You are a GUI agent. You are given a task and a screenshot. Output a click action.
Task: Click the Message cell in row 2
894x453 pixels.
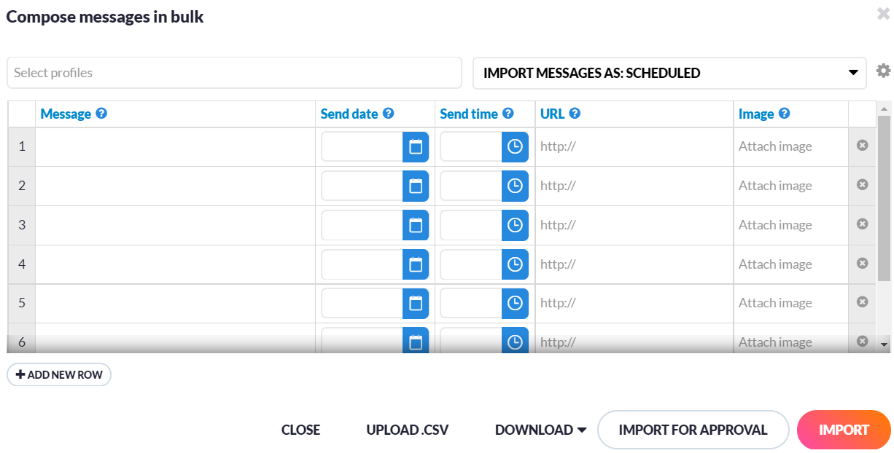[175, 186]
